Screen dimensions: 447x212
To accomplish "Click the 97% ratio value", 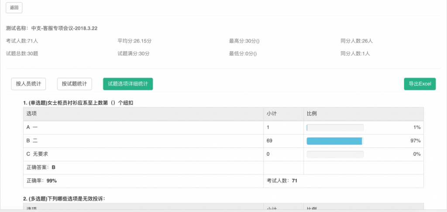I will point(416,141).
